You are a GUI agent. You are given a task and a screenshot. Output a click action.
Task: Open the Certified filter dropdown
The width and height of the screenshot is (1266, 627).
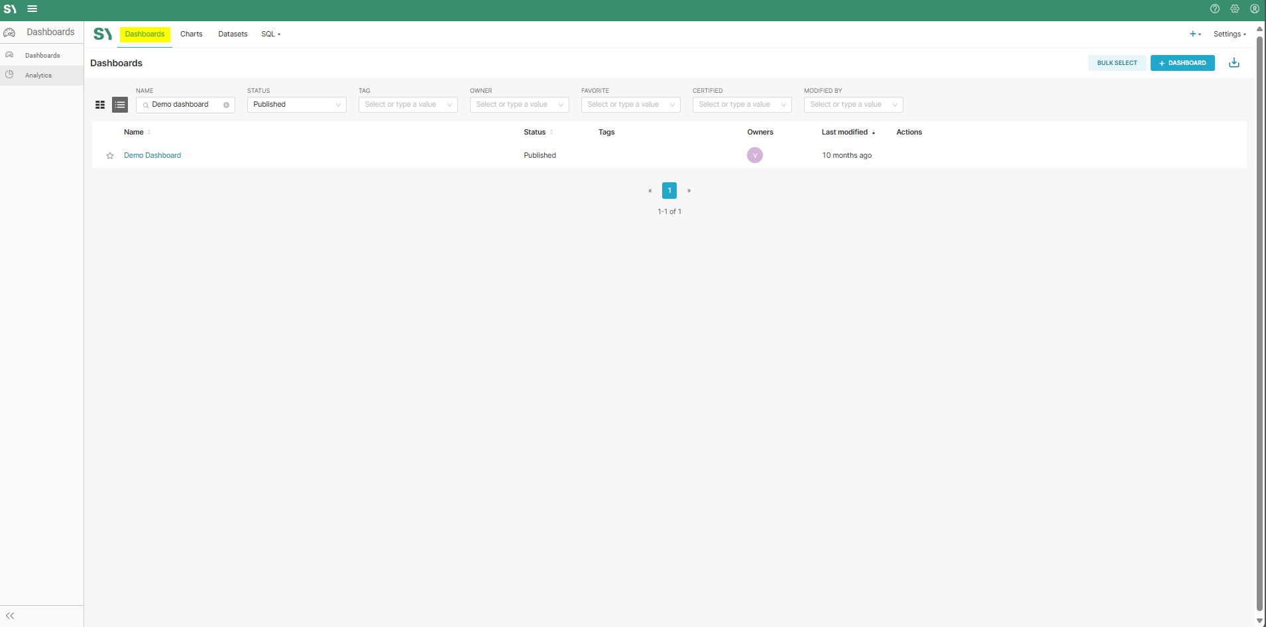click(742, 105)
